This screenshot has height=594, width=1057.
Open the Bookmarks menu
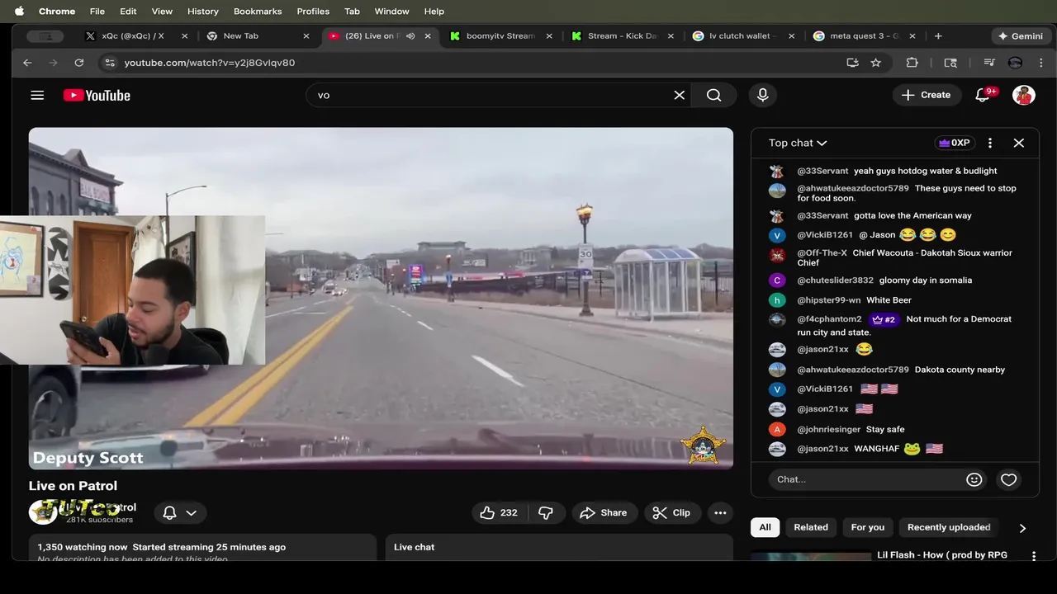[x=258, y=12]
